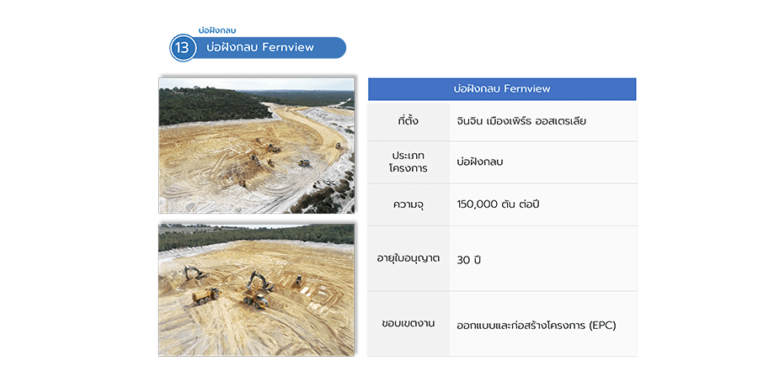
Task: Select the อายุใบอนุญาต label cell
Action: click(x=408, y=259)
